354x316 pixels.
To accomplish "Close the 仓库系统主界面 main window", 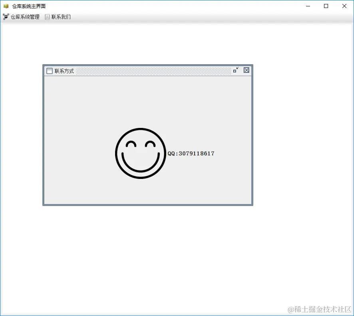I will pyautogui.click(x=344, y=6).
